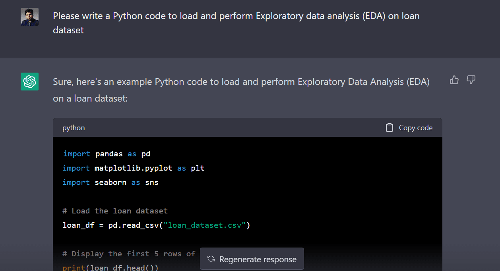
Task: Click the Copy code label
Action: point(415,128)
